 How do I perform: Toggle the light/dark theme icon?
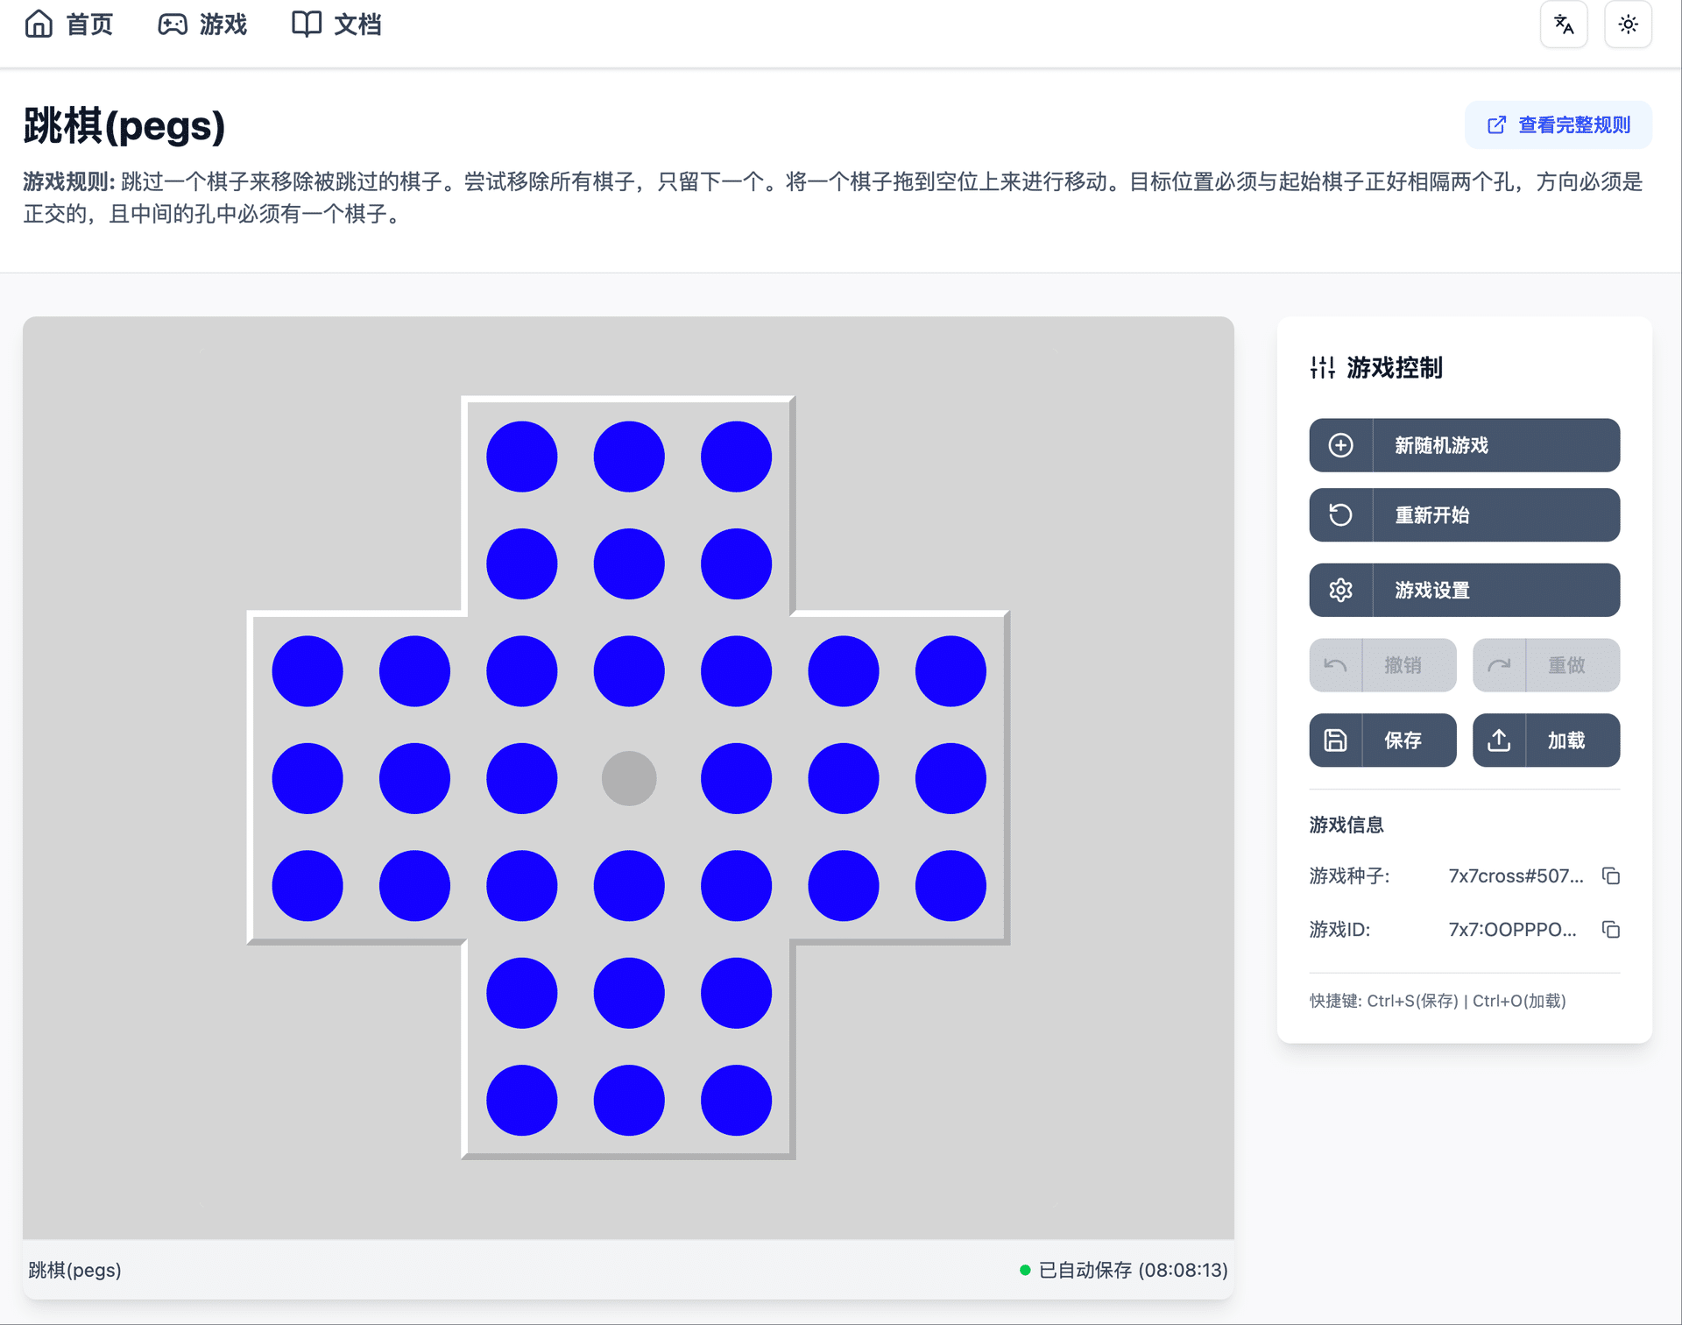coord(1629,24)
